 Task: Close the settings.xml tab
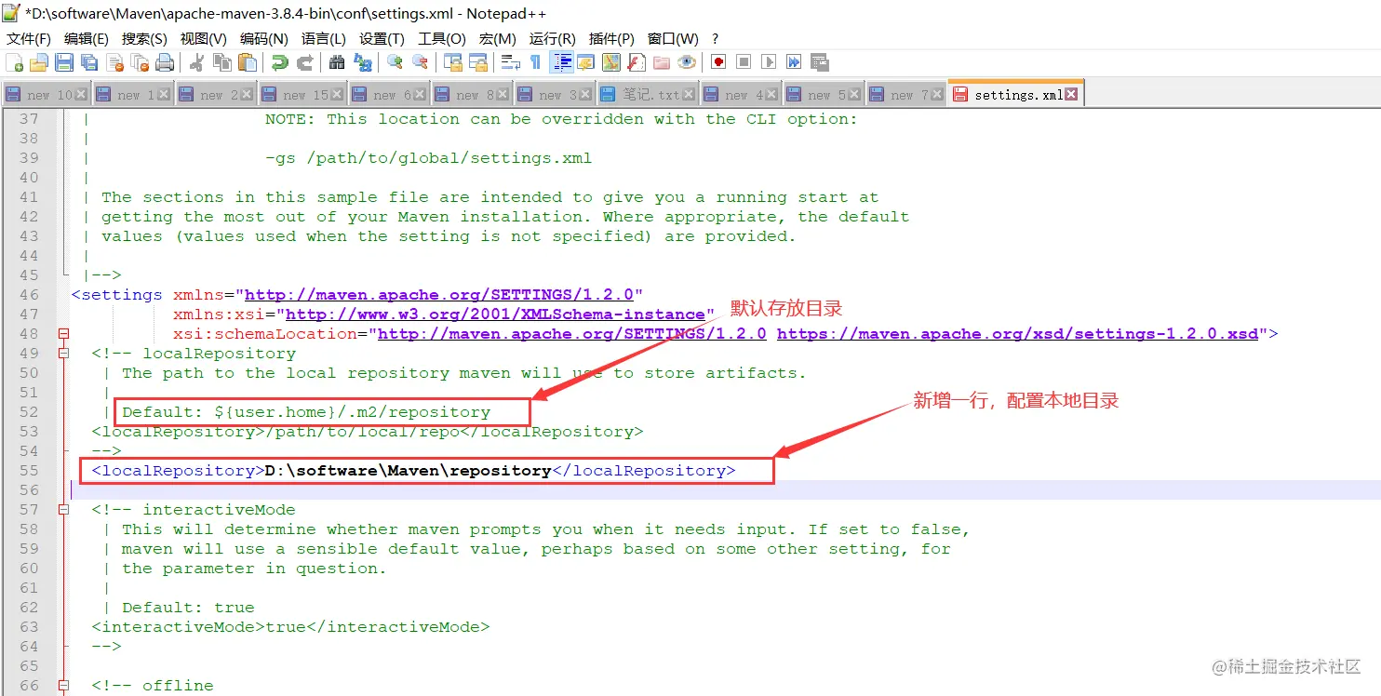[1071, 94]
